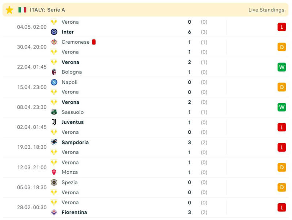Click the Spezia club crest
Screen dimensions: 292x220
pos(54,182)
